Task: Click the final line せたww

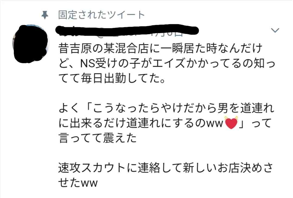Action: click(78, 183)
